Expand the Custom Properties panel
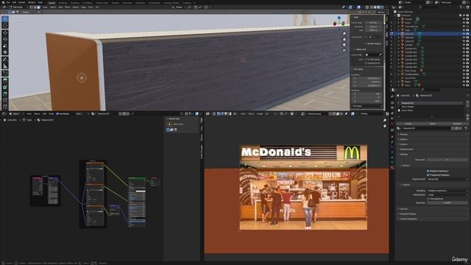The image size is (471, 265). pos(408,219)
